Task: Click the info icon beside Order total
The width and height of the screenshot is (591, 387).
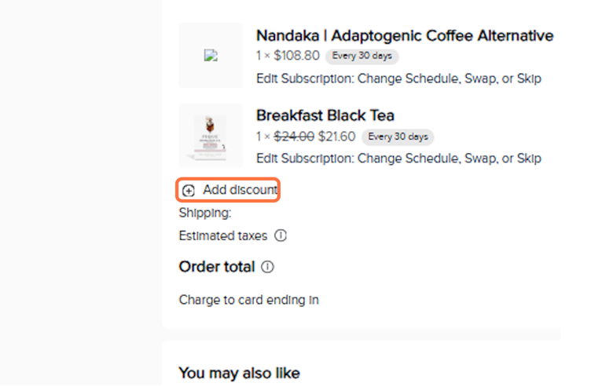Action: pyautogui.click(x=267, y=267)
